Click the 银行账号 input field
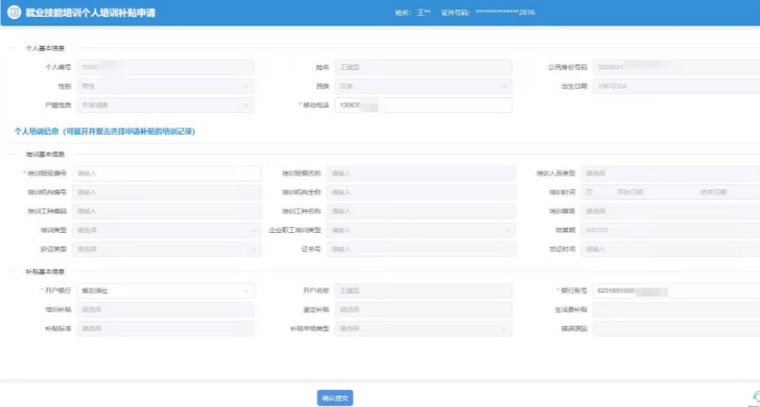The image size is (760, 407). tap(675, 291)
